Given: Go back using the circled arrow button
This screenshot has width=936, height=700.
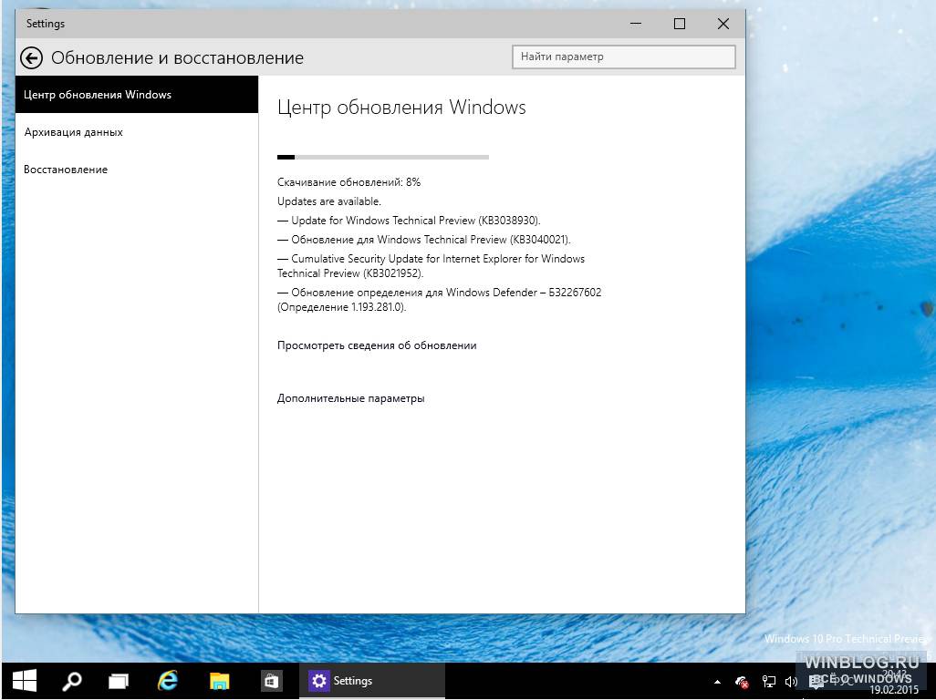Looking at the screenshot, I should click(31, 57).
